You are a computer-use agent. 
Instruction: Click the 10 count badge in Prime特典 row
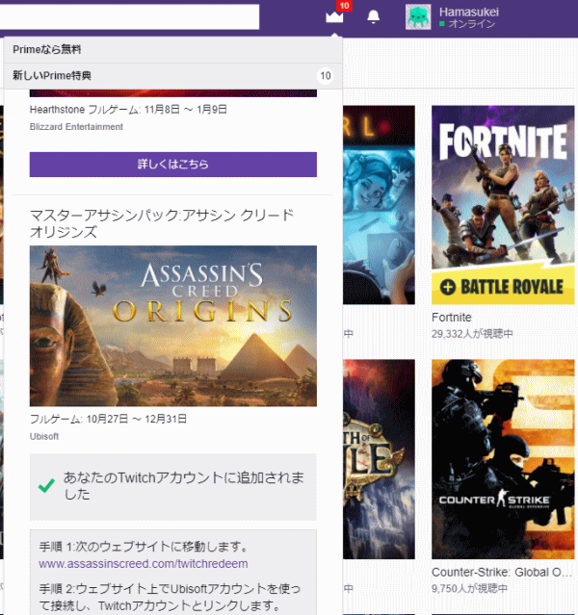coord(326,75)
